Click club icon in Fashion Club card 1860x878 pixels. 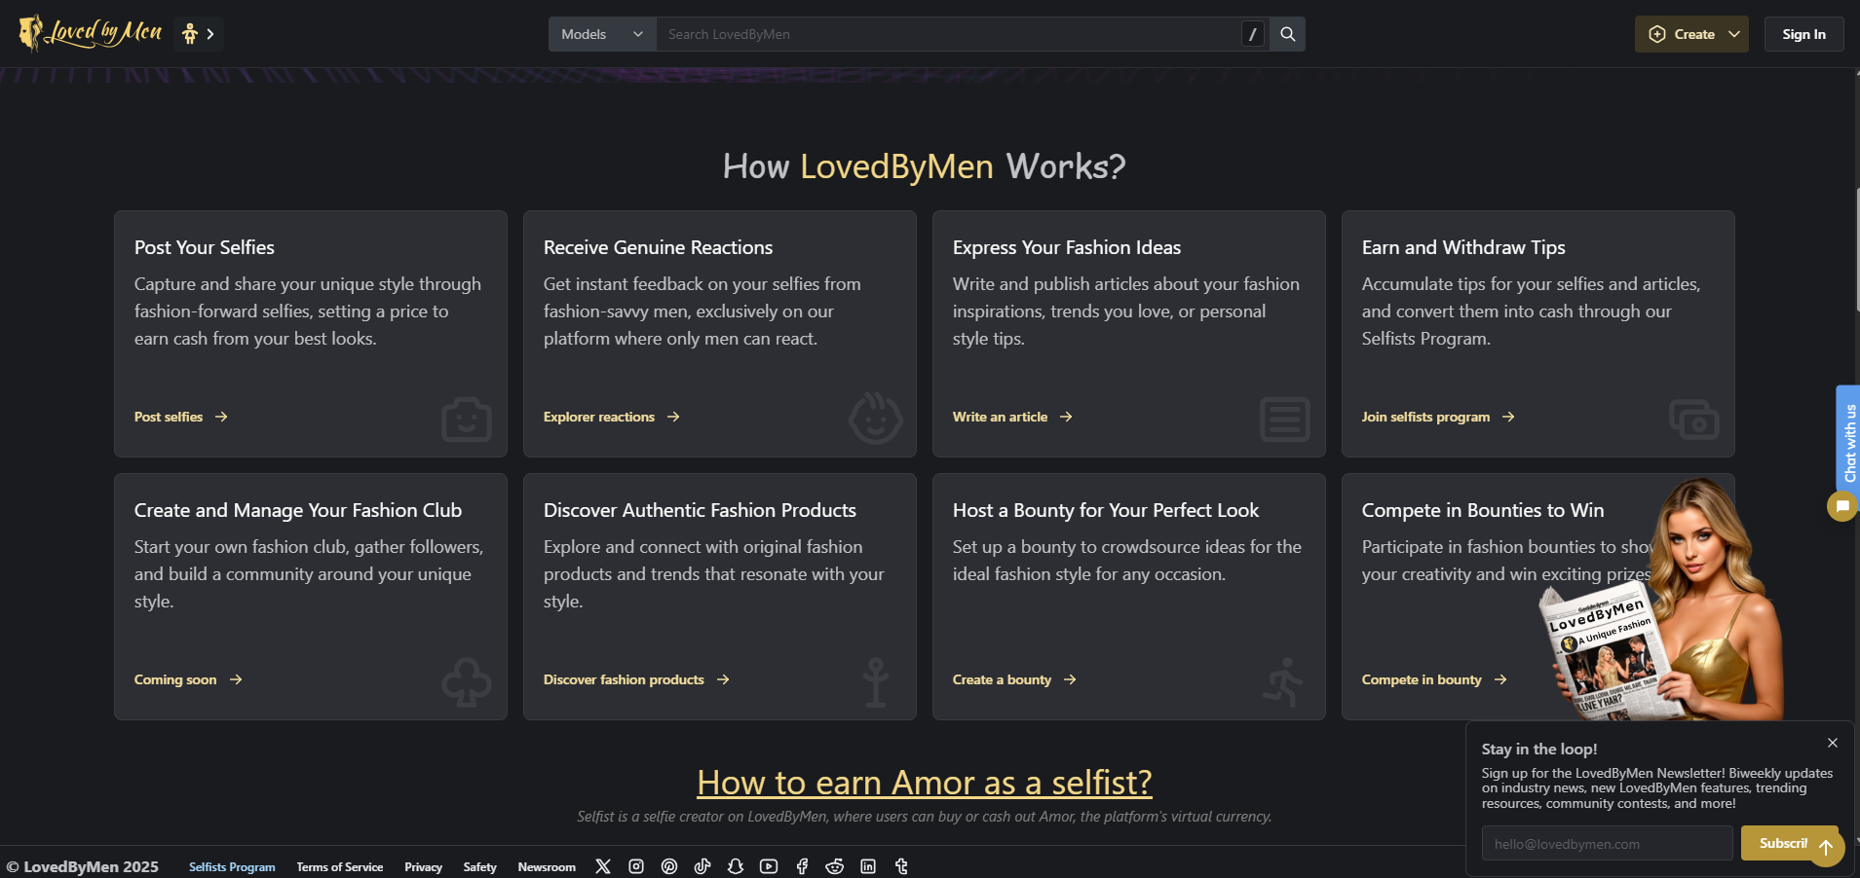(467, 681)
